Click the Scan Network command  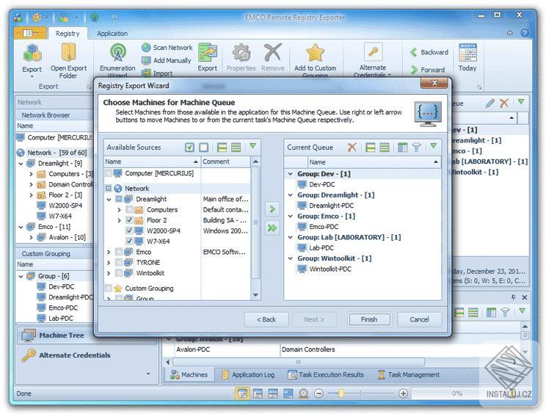[x=167, y=48]
